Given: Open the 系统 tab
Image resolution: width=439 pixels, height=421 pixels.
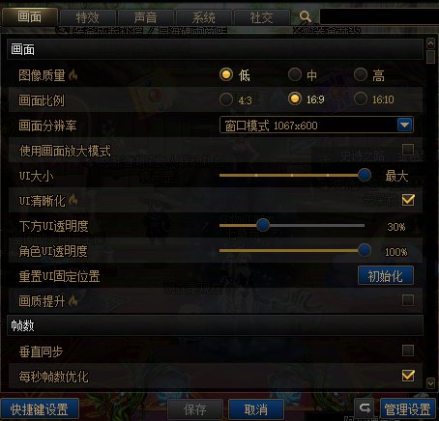Looking at the screenshot, I should coord(203,17).
